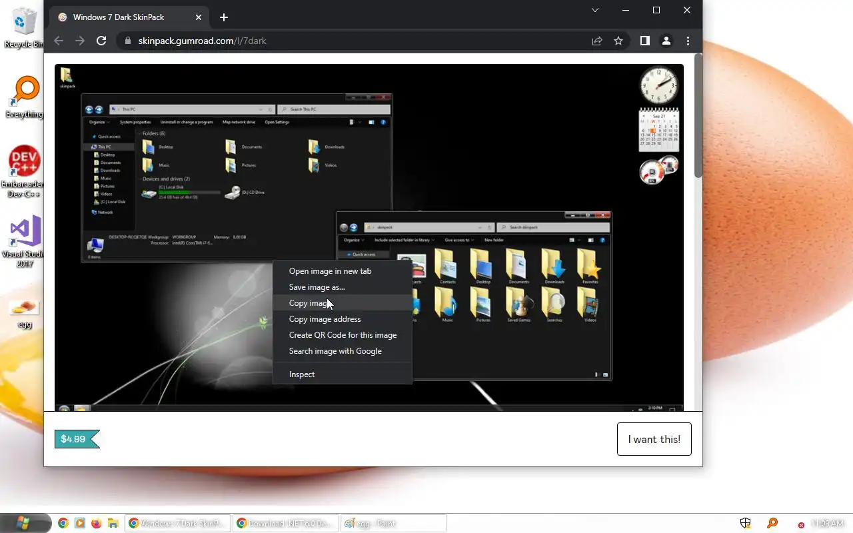Choose Search image with Google
The width and height of the screenshot is (853, 533).
pos(343,351)
